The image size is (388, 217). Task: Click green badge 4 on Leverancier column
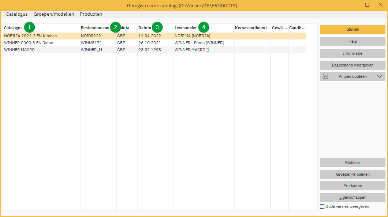click(x=204, y=27)
